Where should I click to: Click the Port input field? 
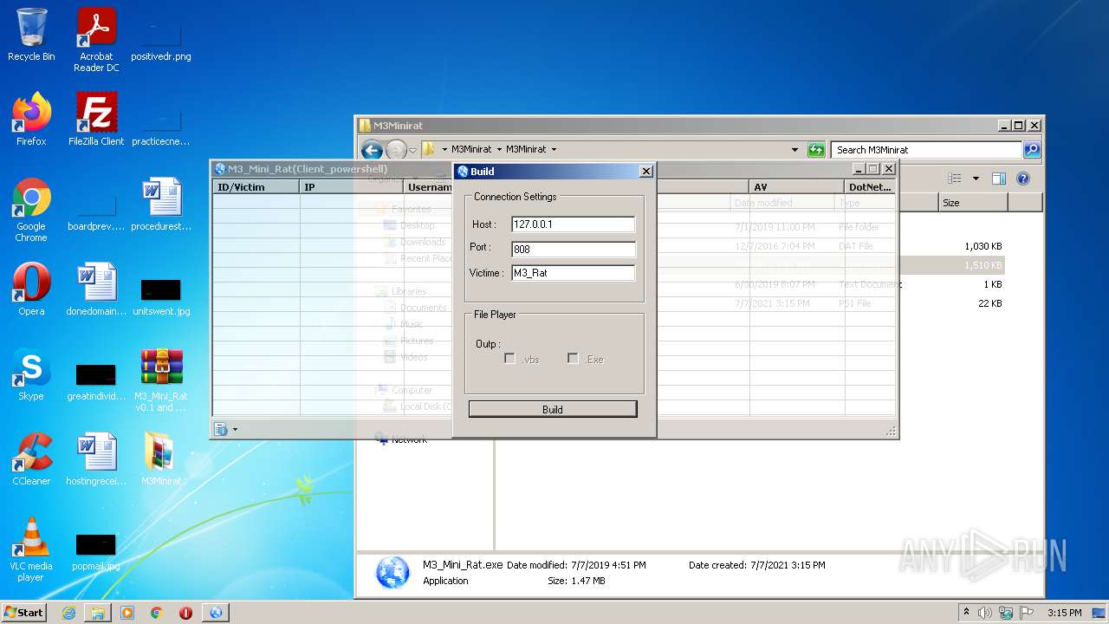click(x=573, y=249)
